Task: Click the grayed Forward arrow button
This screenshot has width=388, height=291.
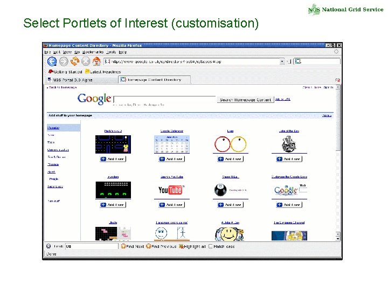Action: [x=64, y=61]
